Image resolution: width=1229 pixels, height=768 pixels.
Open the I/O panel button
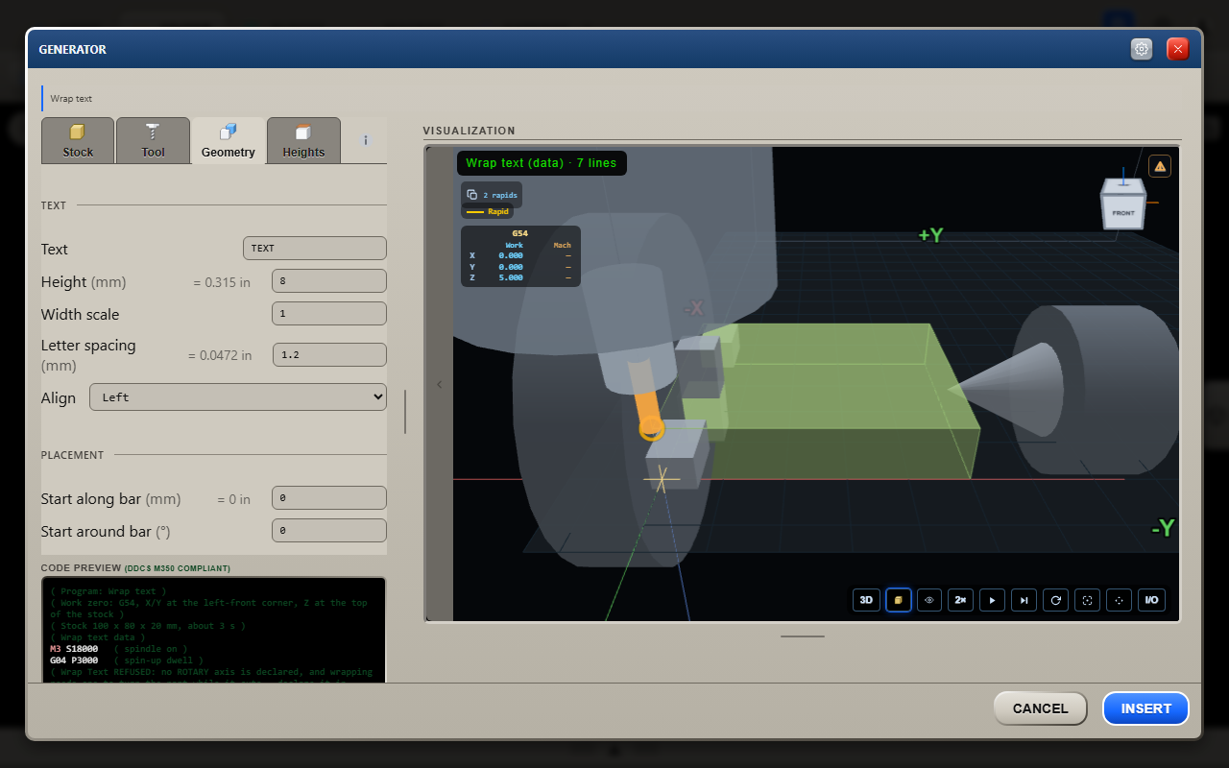click(x=1151, y=600)
